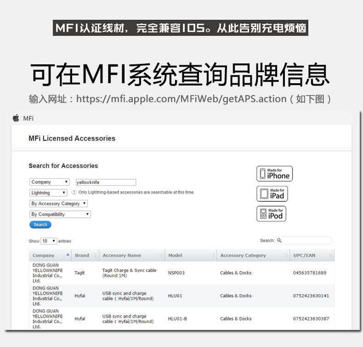363x347 pixels.
Task: Click the blue Search button
Action: click(x=40, y=225)
